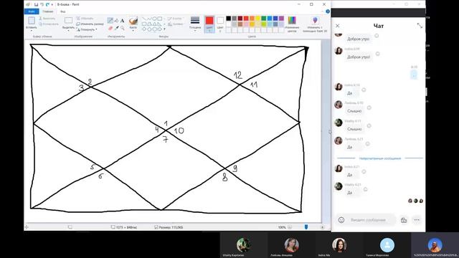The width and height of the screenshot is (459, 258).
Task: Open the Rotate dropdown arrow
Action: coord(96,29)
